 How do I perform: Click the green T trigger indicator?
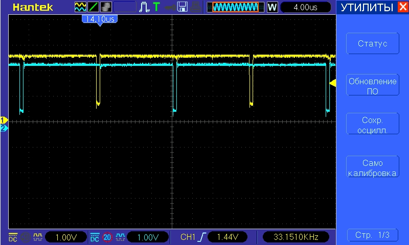click(x=156, y=7)
